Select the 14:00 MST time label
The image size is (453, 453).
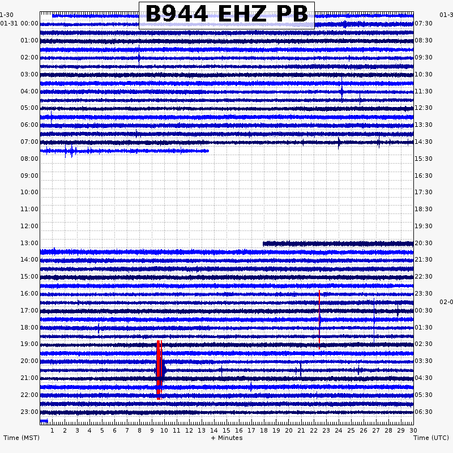pos(29,259)
